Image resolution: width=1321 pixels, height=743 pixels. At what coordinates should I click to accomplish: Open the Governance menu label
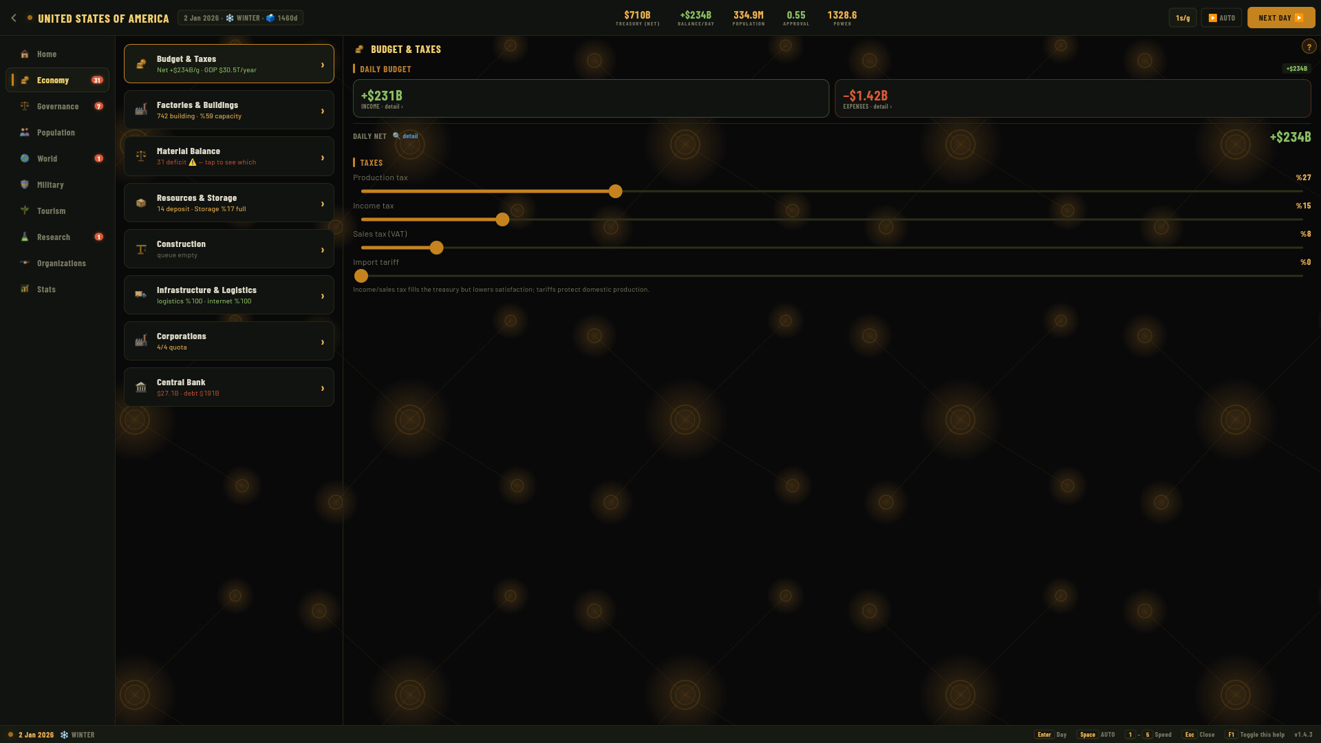click(x=58, y=107)
